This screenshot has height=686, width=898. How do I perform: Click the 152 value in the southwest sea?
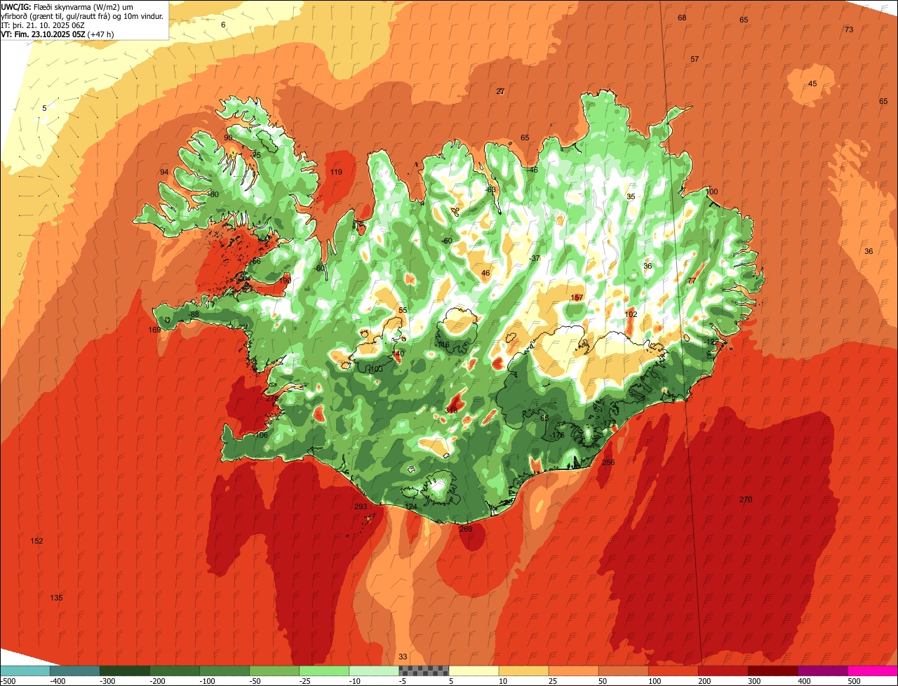[x=36, y=541]
